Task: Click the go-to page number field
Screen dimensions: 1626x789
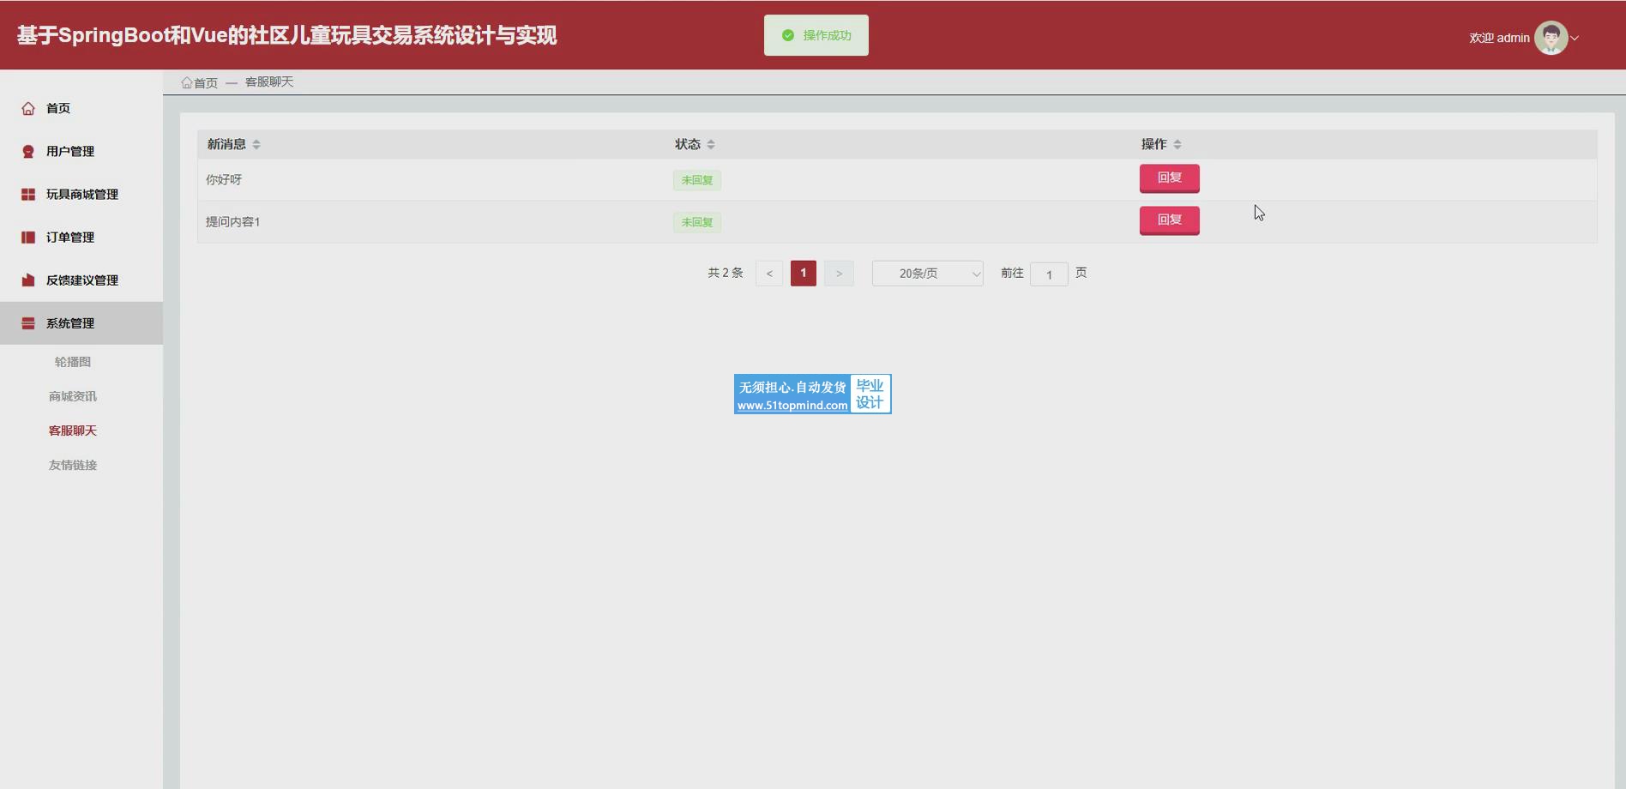Action: click(1048, 274)
